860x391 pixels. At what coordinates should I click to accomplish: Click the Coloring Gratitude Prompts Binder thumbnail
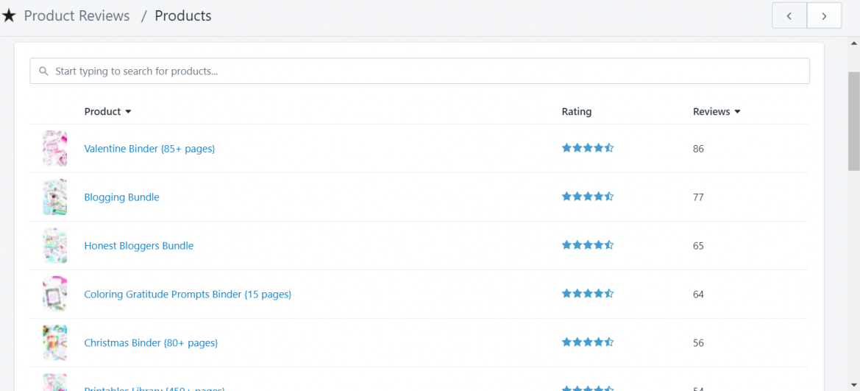click(55, 294)
